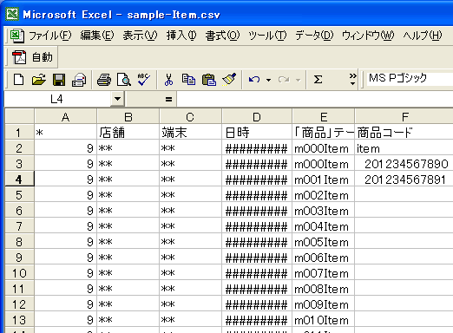Print the sheet using the printer icon

point(104,80)
